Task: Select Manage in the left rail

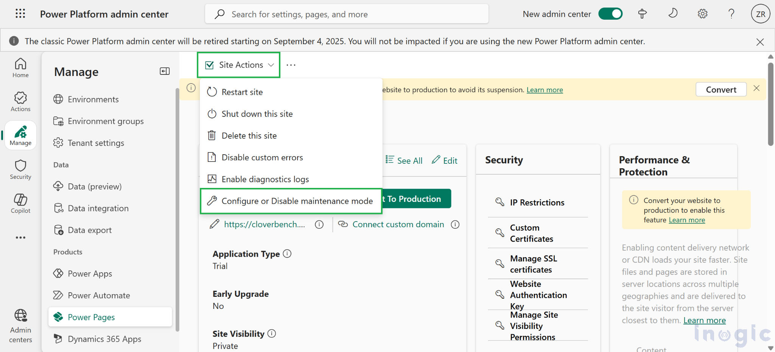Action: (x=20, y=135)
